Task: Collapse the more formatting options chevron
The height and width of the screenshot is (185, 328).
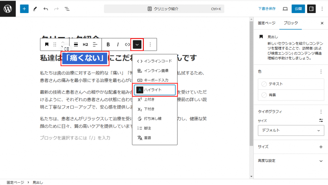Action: [x=137, y=45]
